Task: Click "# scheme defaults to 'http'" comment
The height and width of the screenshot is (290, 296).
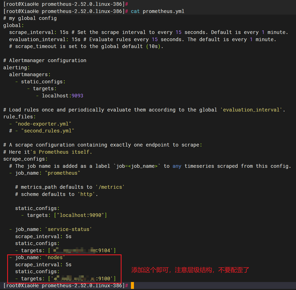Action: click(56, 194)
